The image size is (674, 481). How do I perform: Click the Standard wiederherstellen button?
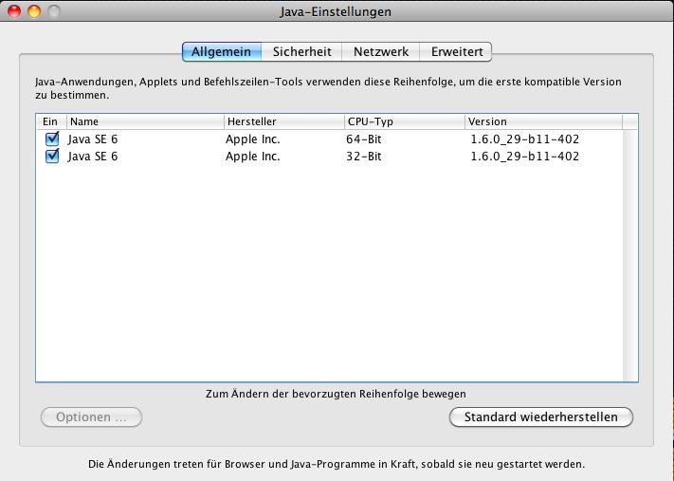pyautogui.click(x=540, y=416)
